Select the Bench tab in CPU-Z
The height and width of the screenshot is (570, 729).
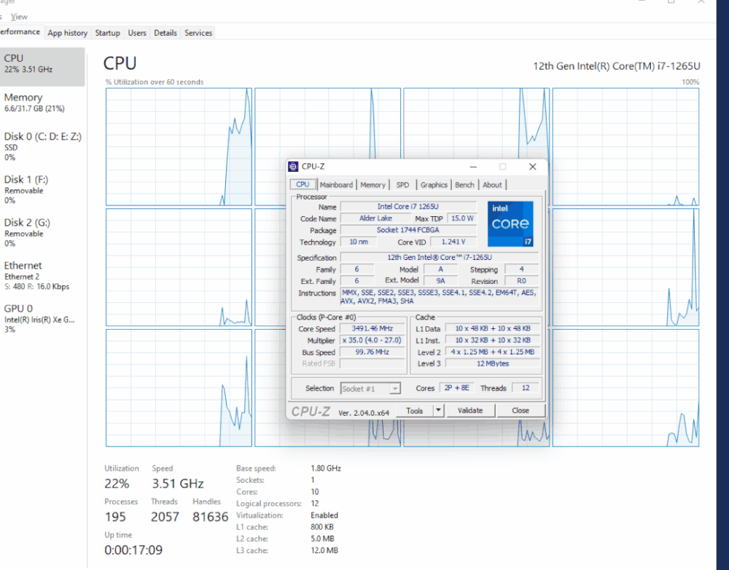tap(464, 185)
